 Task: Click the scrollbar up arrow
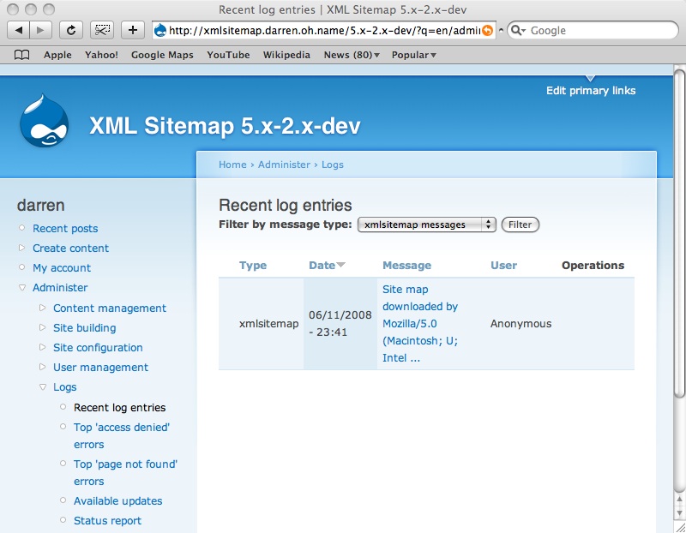pyautogui.click(x=679, y=500)
